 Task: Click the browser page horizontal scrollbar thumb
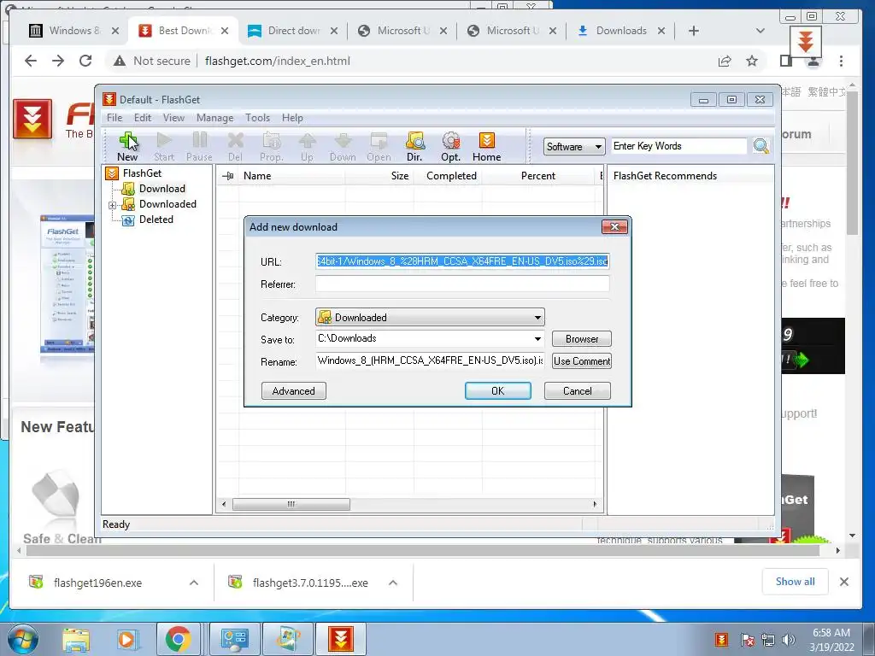[x=423, y=551]
